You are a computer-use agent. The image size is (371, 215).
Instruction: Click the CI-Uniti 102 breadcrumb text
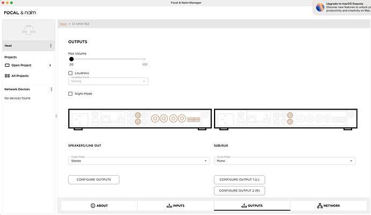[81, 24]
